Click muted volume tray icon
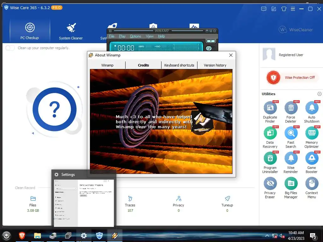This screenshot has height=242, width=323. [282, 236]
